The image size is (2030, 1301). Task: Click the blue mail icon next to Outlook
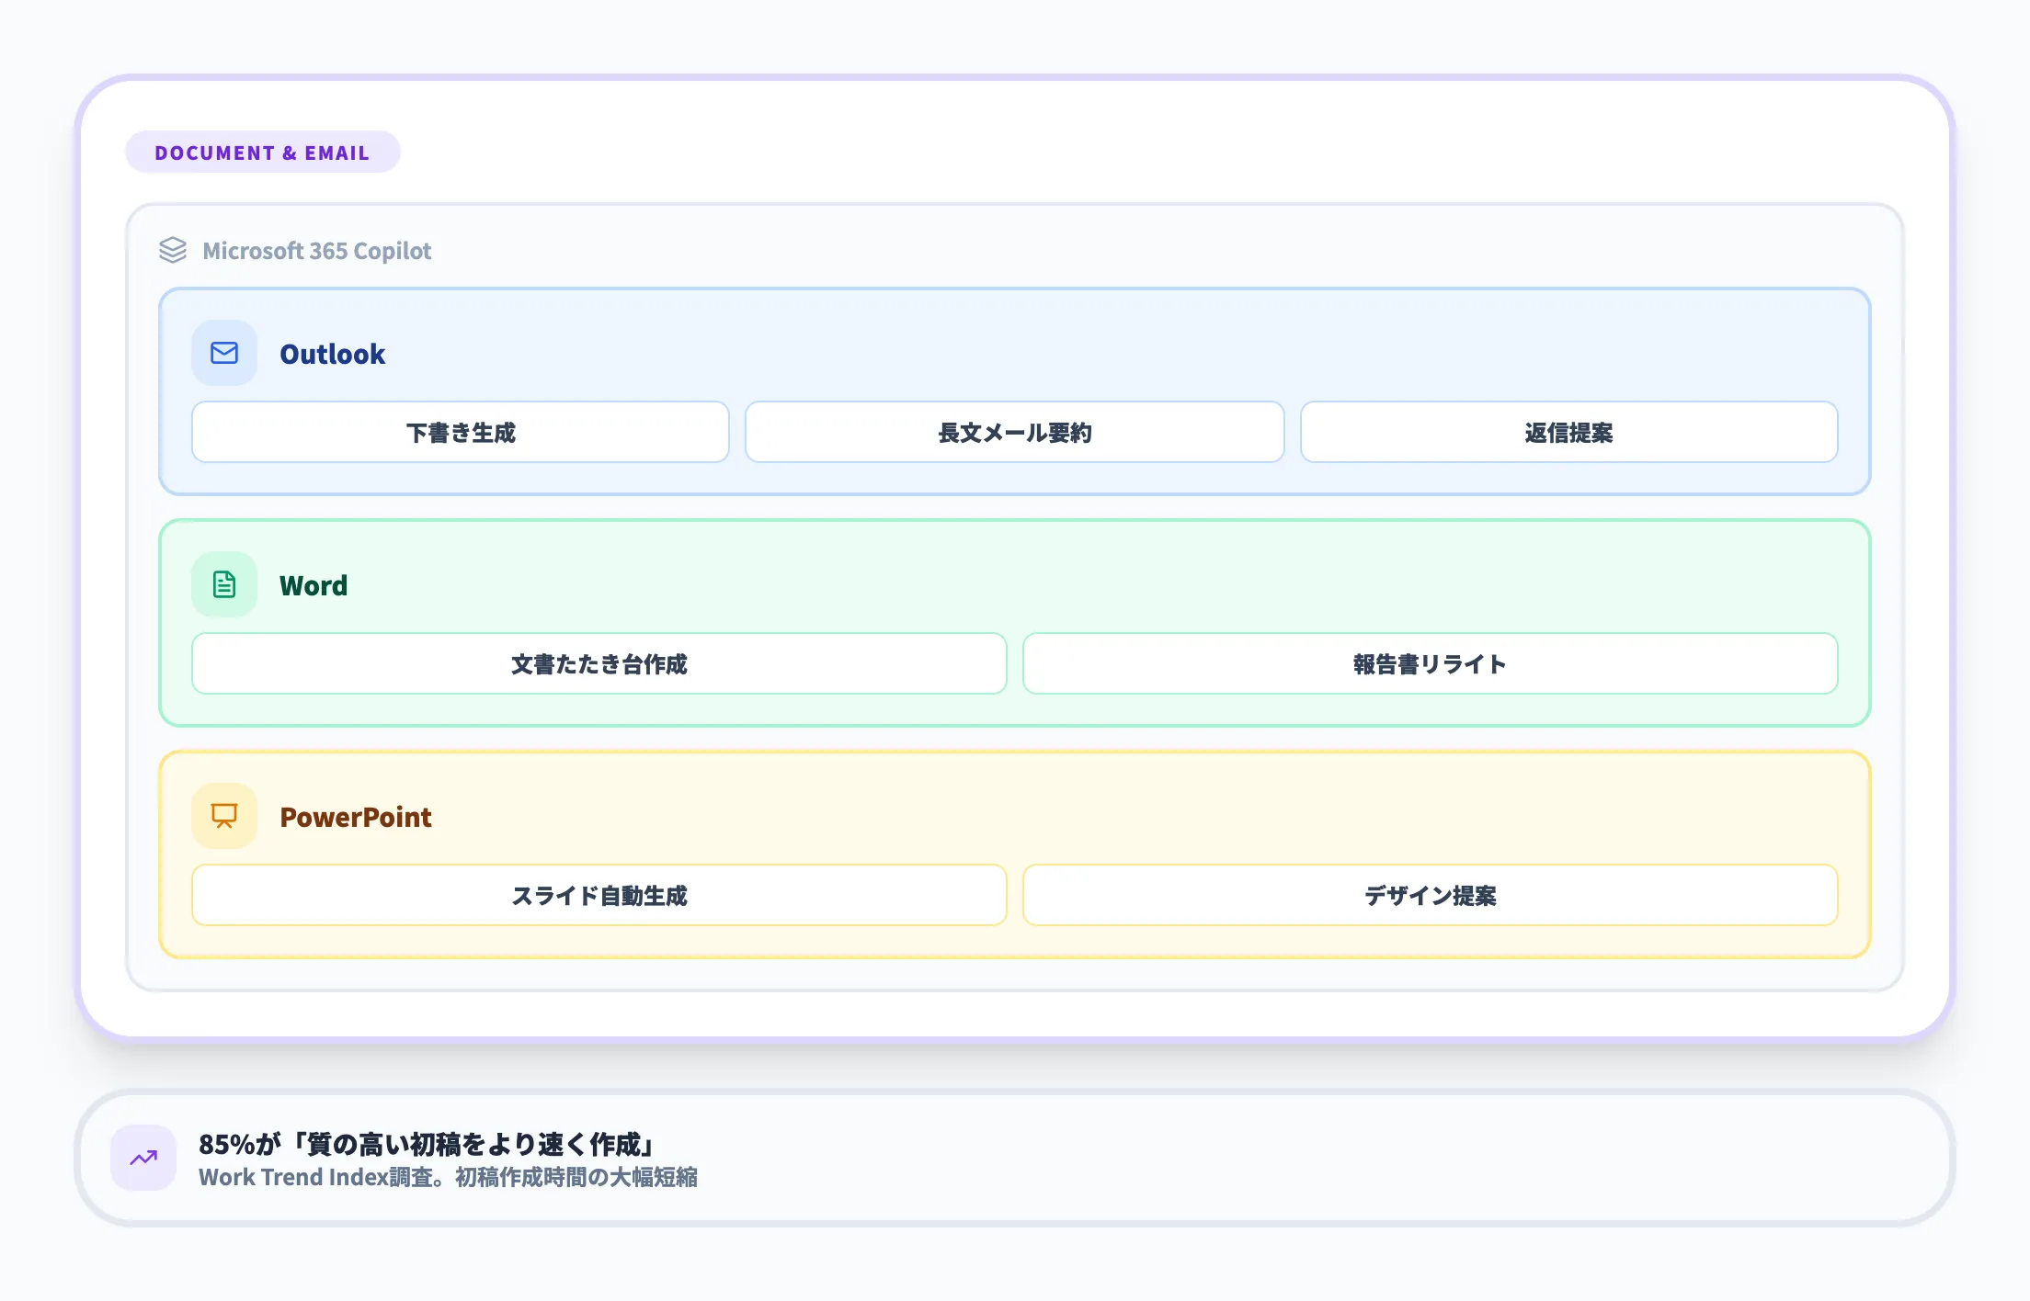(x=223, y=353)
